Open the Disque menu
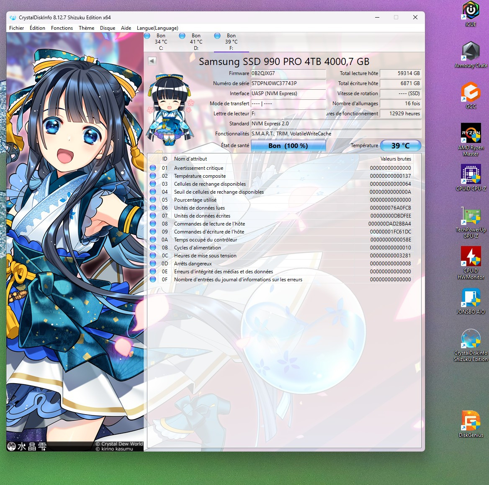The width and height of the screenshot is (489, 485). click(108, 28)
